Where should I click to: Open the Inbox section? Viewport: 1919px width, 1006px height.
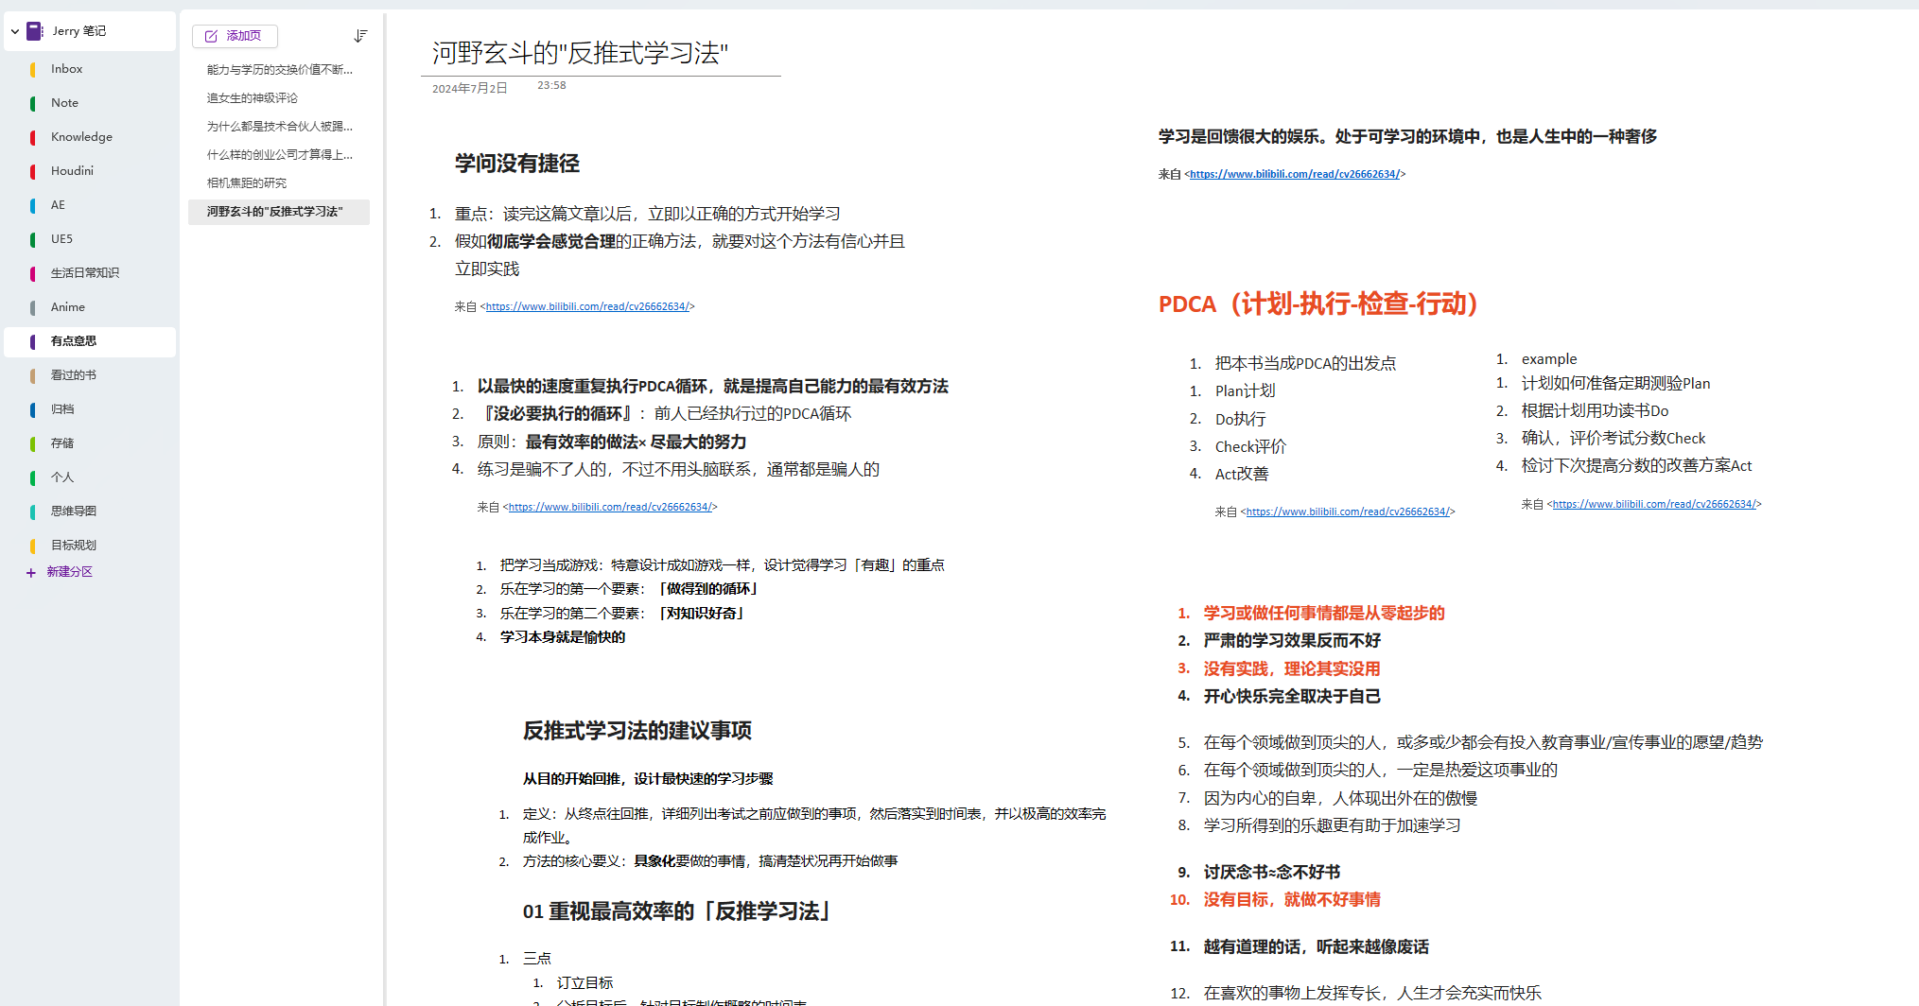(66, 69)
